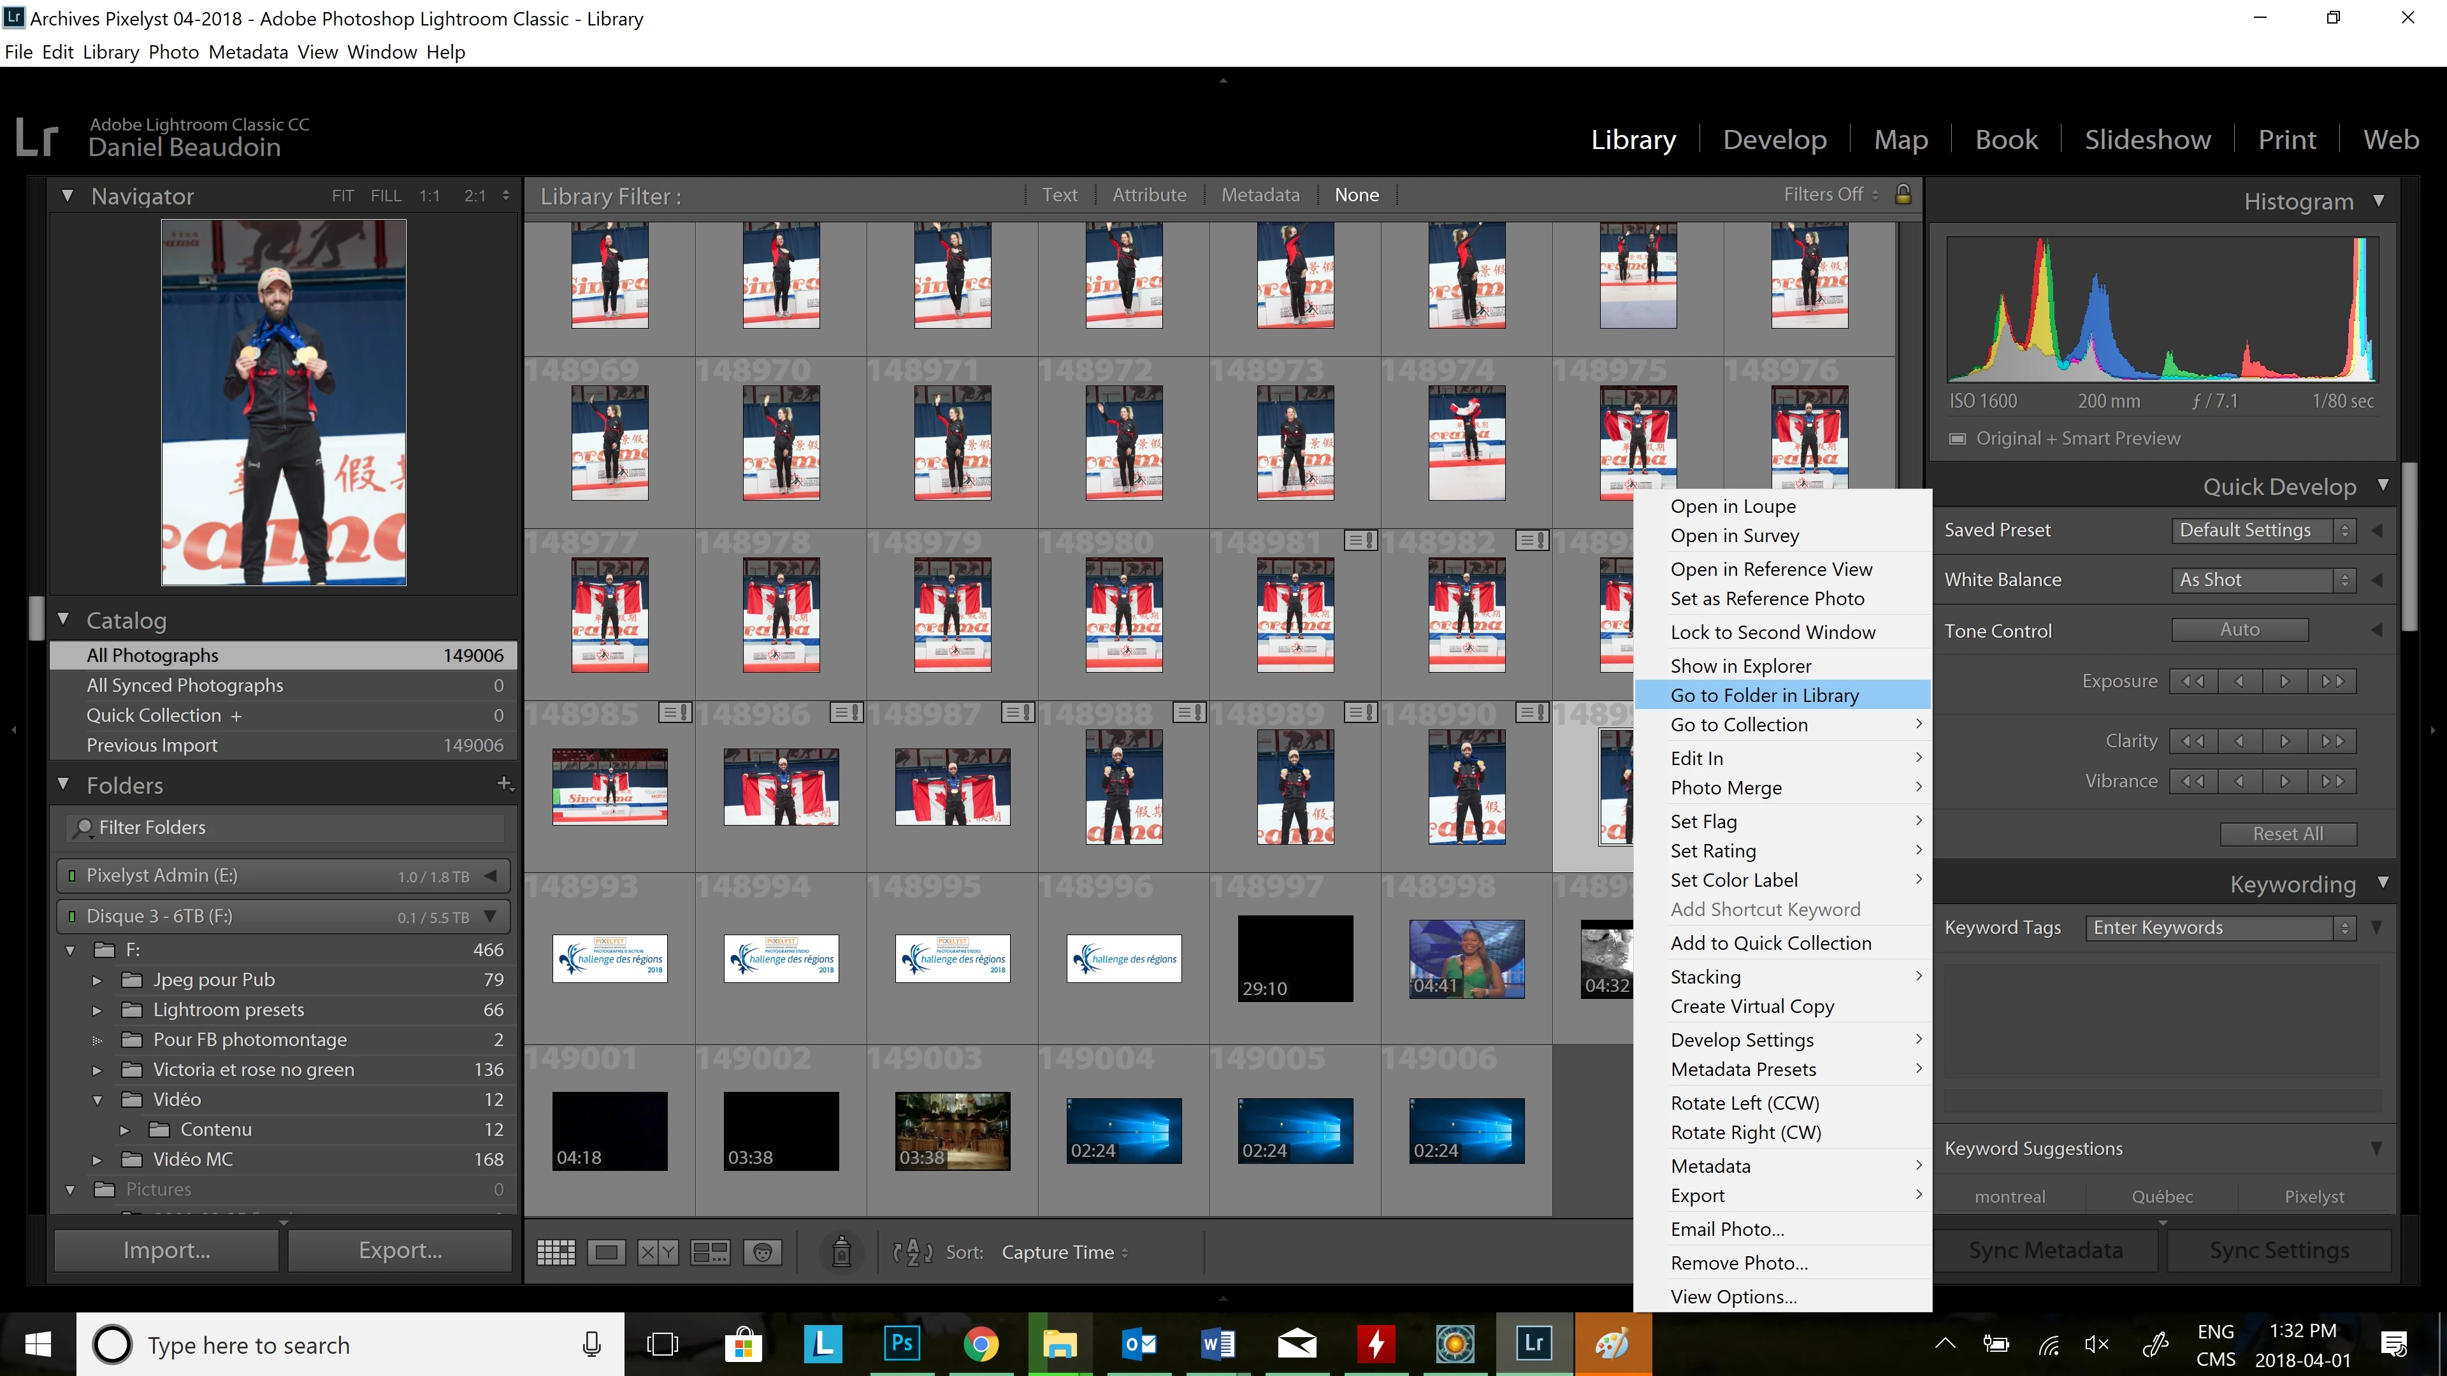
Task: Click the Import... button
Action: coord(166,1250)
